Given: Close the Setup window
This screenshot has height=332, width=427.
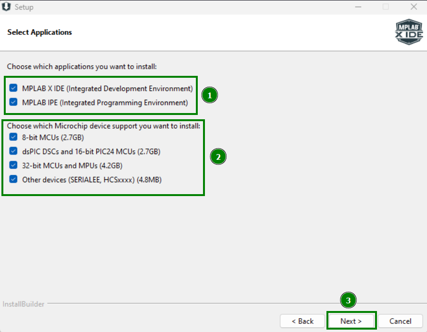Looking at the screenshot, I should click(414, 7).
